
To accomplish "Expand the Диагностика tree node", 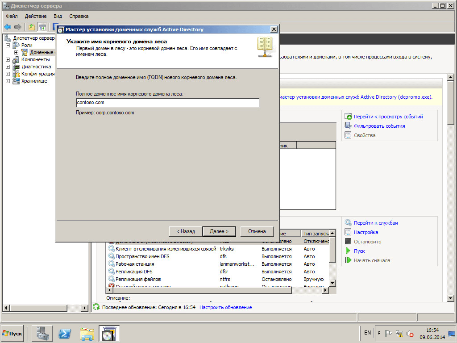I will pyautogui.click(x=8, y=67).
